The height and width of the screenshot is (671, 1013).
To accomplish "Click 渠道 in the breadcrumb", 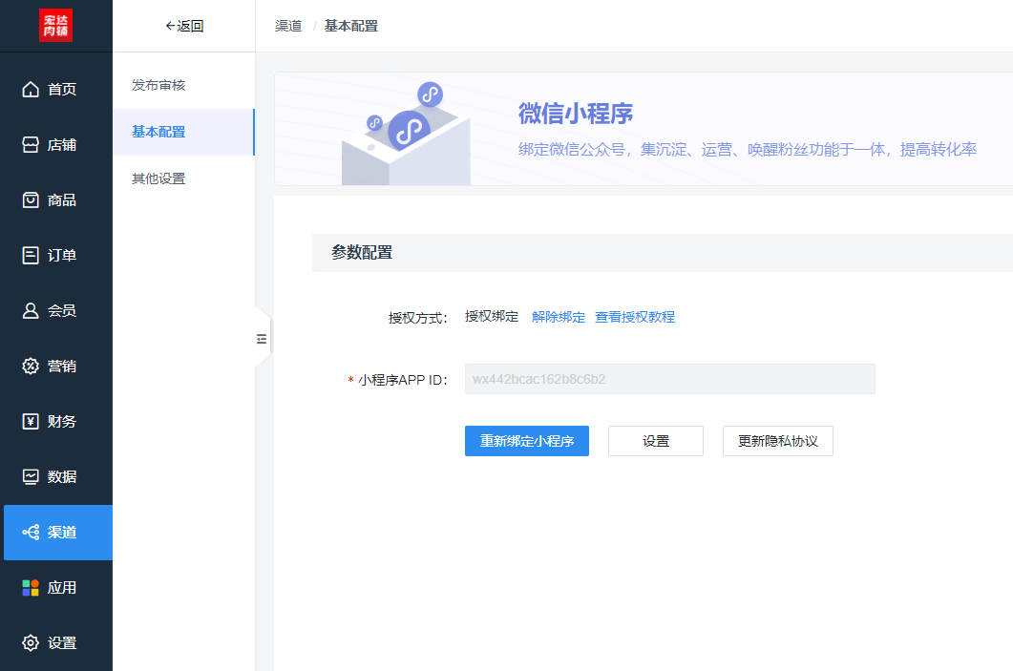I will point(288,26).
